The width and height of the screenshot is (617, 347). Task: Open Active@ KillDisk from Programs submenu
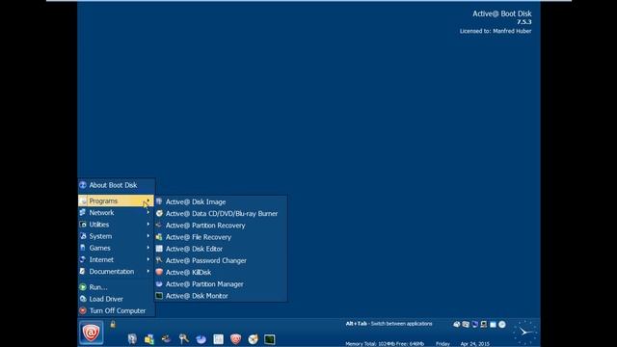[x=221, y=272]
